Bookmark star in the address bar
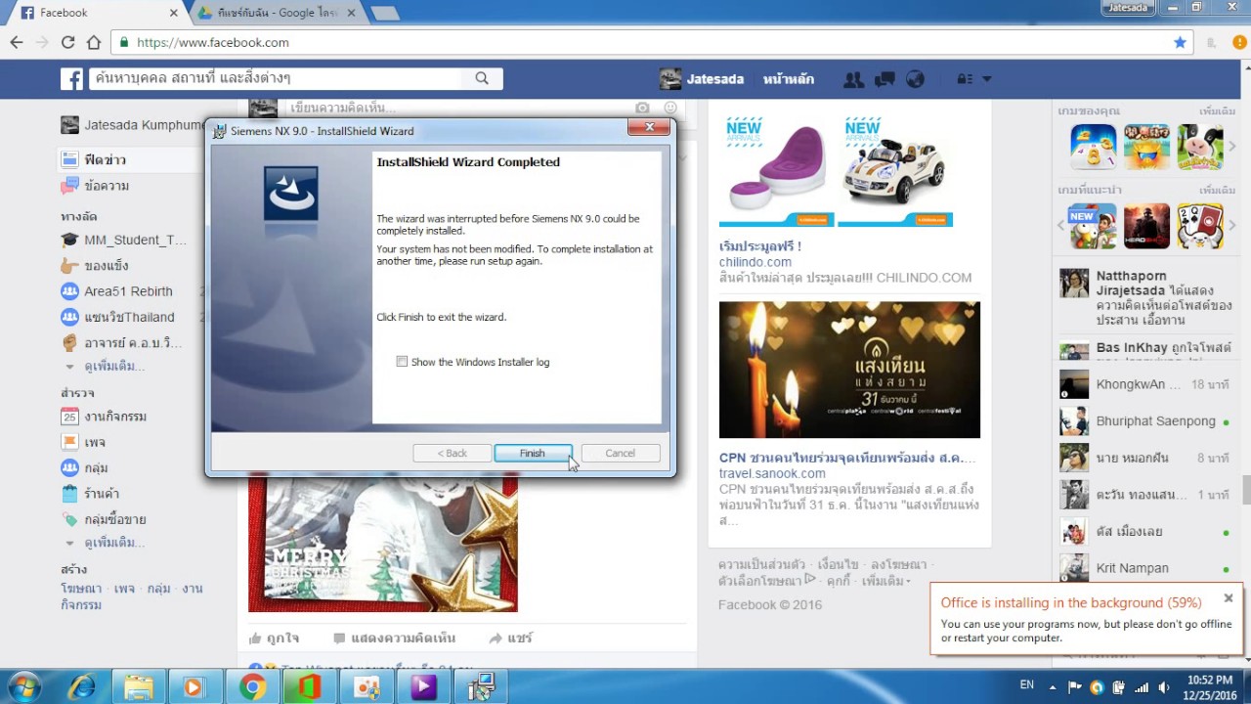1251x704 pixels. 1181,42
